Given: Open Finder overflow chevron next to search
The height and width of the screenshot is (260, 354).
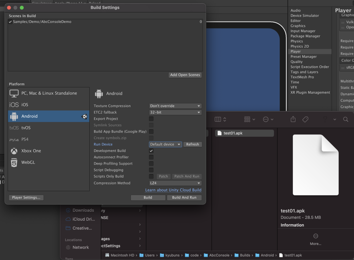Looking at the screenshot, I should 335,119.
